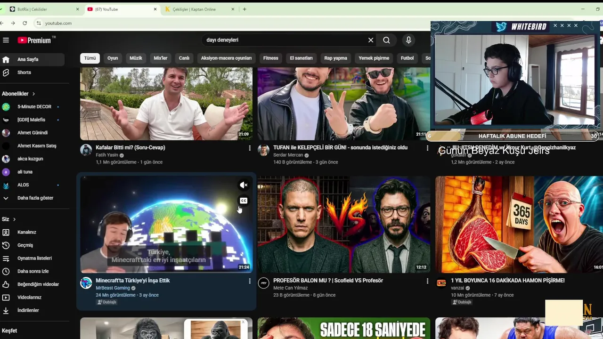Play the Fatih Yasin garden thumbnail
This screenshot has height=339, width=603.
point(166,104)
